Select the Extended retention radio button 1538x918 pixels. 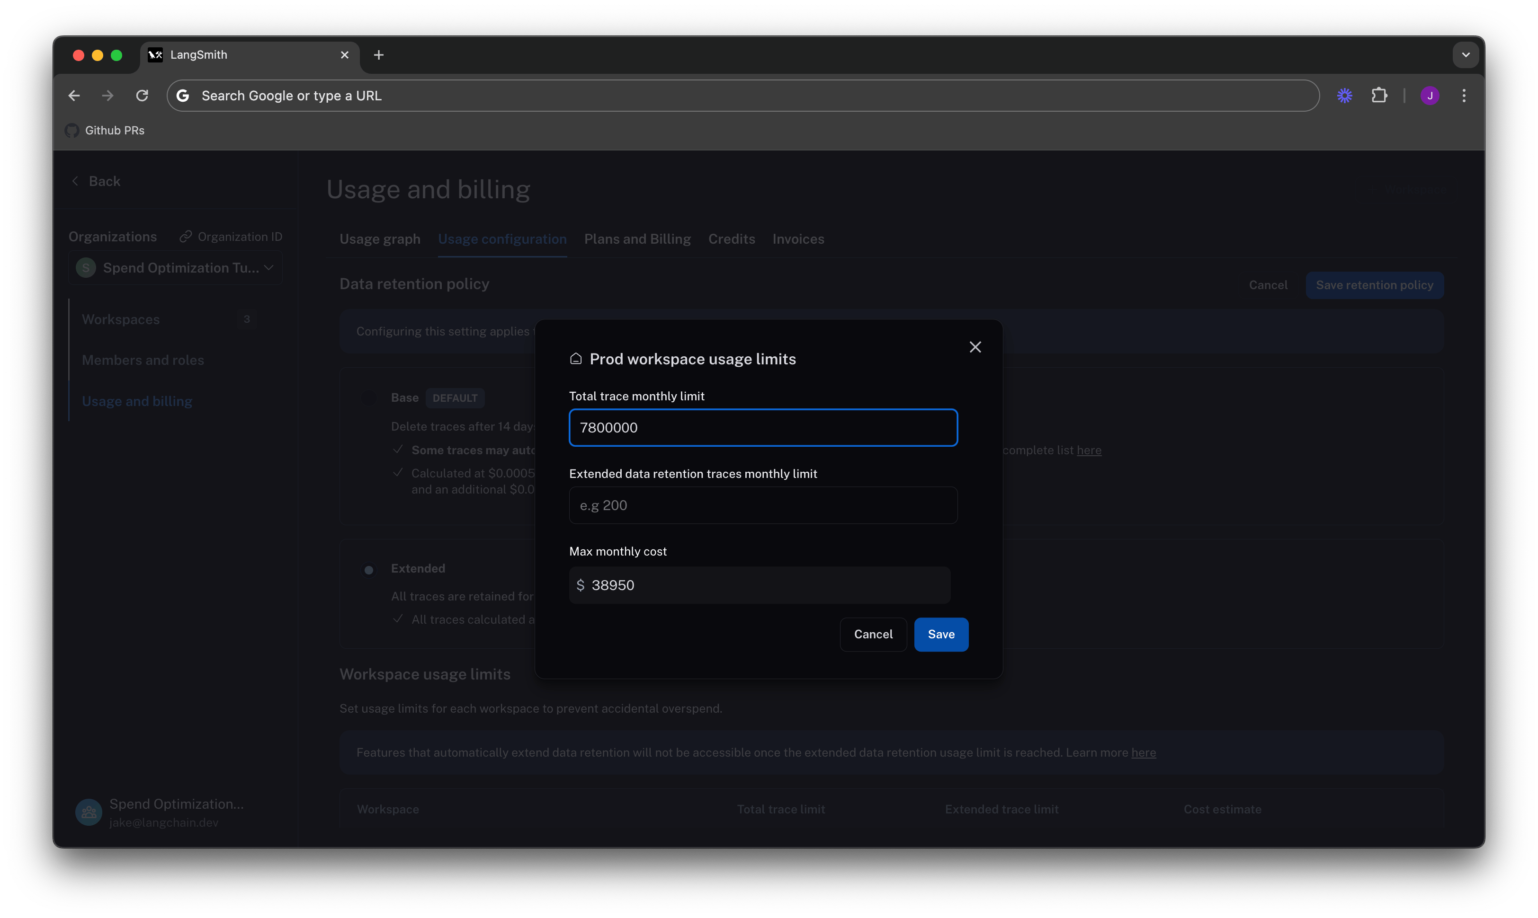click(369, 570)
